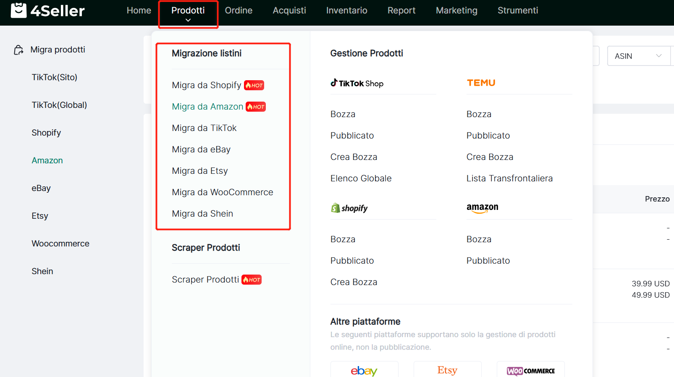Click the 49.99 USD price value
674x377 pixels.
tap(650, 295)
